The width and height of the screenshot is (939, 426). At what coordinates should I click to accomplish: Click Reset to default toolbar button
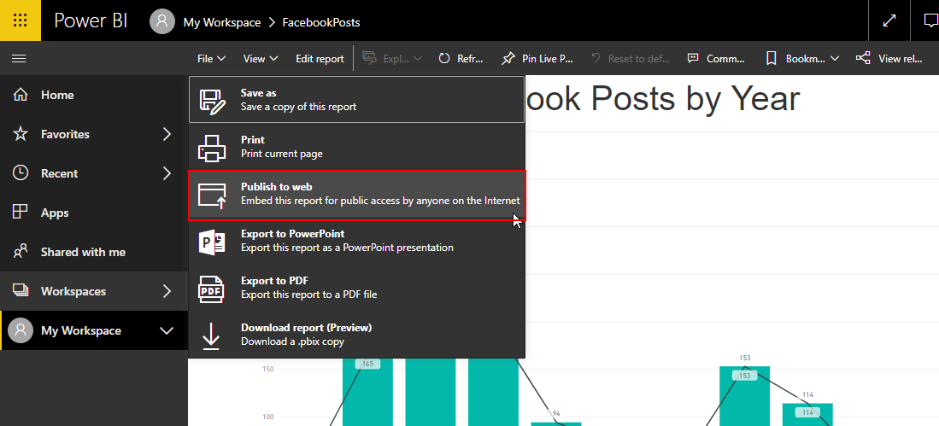coord(630,59)
